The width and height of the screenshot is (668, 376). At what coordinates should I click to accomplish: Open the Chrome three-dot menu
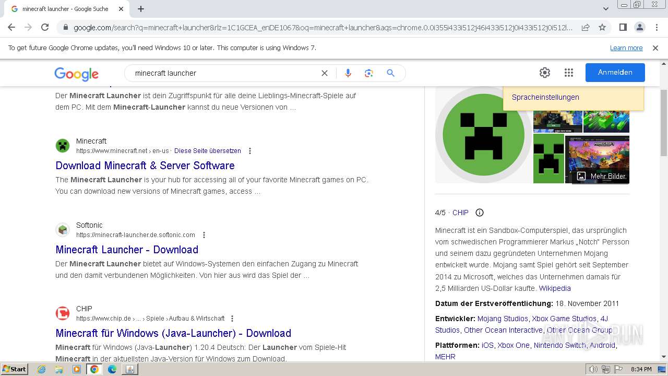[656, 27]
